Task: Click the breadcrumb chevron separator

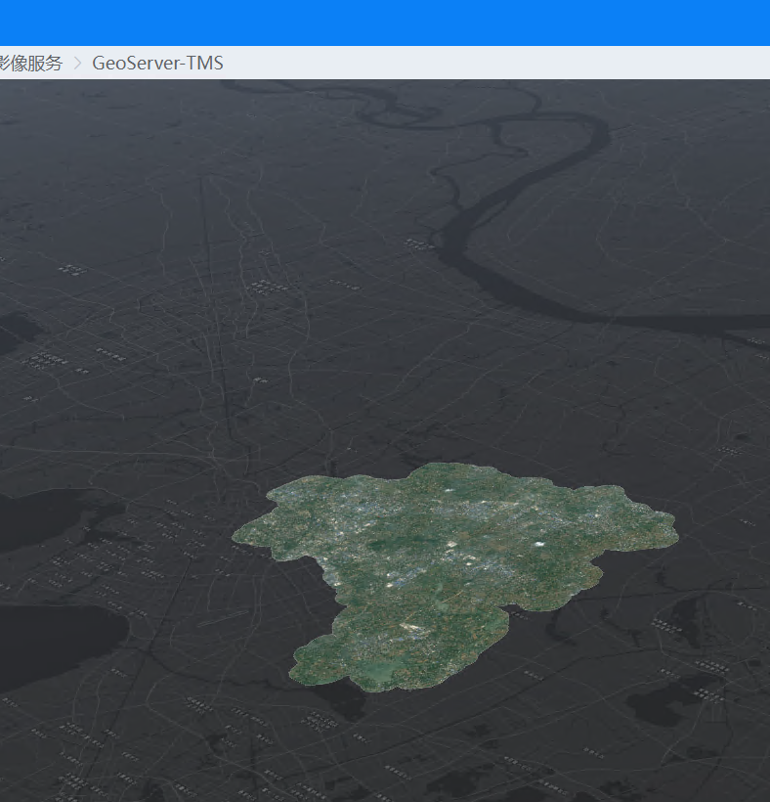Action: tap(77, 64)
